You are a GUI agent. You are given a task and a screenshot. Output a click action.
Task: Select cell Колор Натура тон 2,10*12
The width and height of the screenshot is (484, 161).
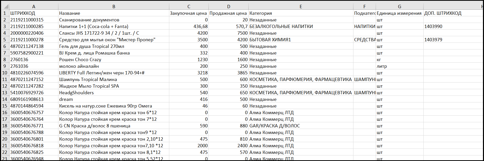coord(114,139)
